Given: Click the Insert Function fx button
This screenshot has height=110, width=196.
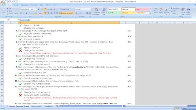Looking at the screenshot, I should tap(28, 20).
